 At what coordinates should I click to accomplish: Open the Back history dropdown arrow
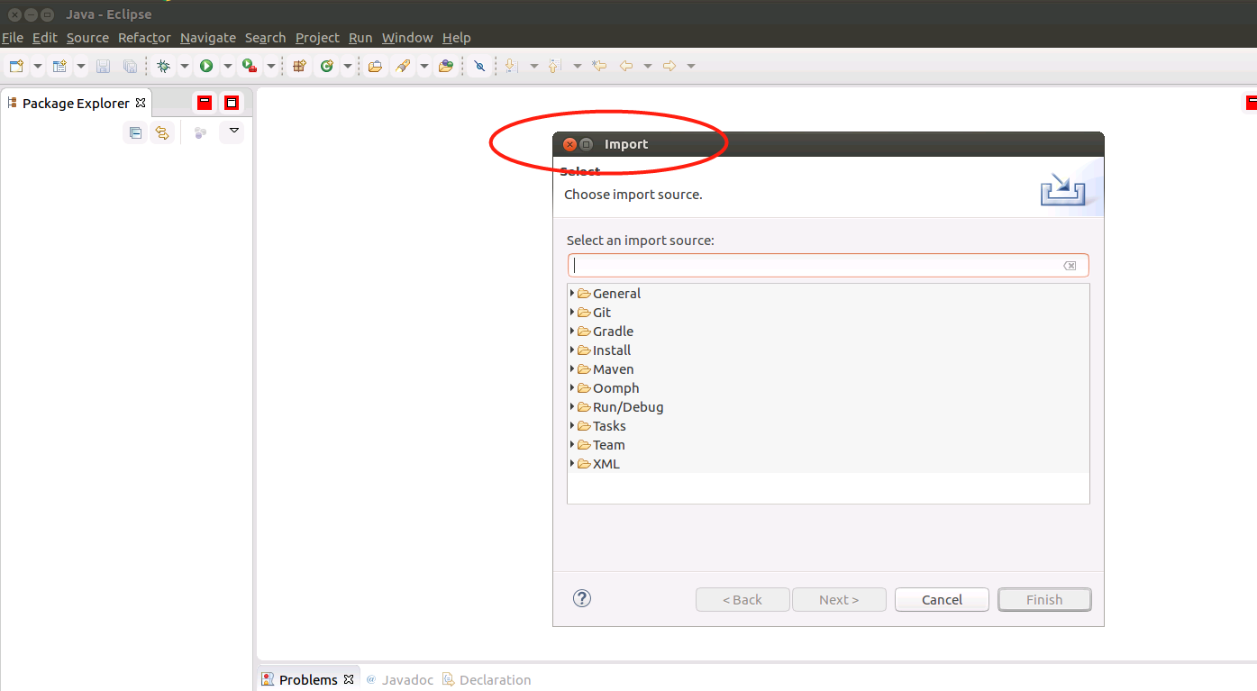(x=648, y=66)
